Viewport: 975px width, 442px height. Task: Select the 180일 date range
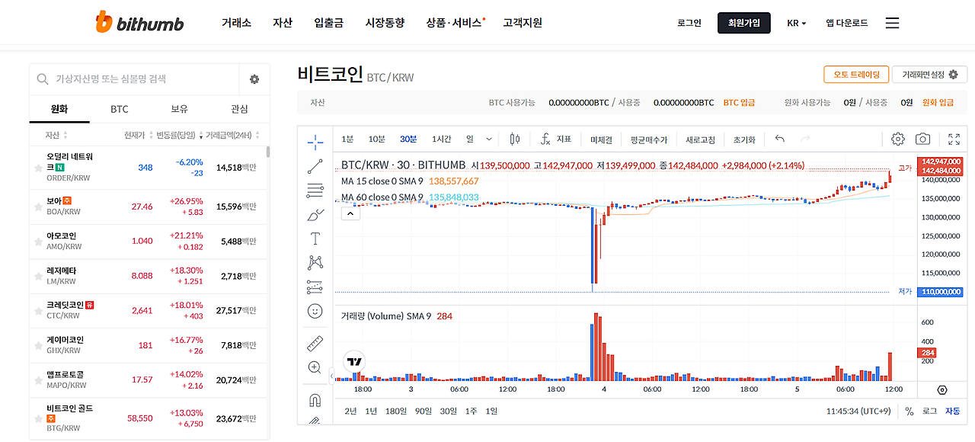pos(396,411)
